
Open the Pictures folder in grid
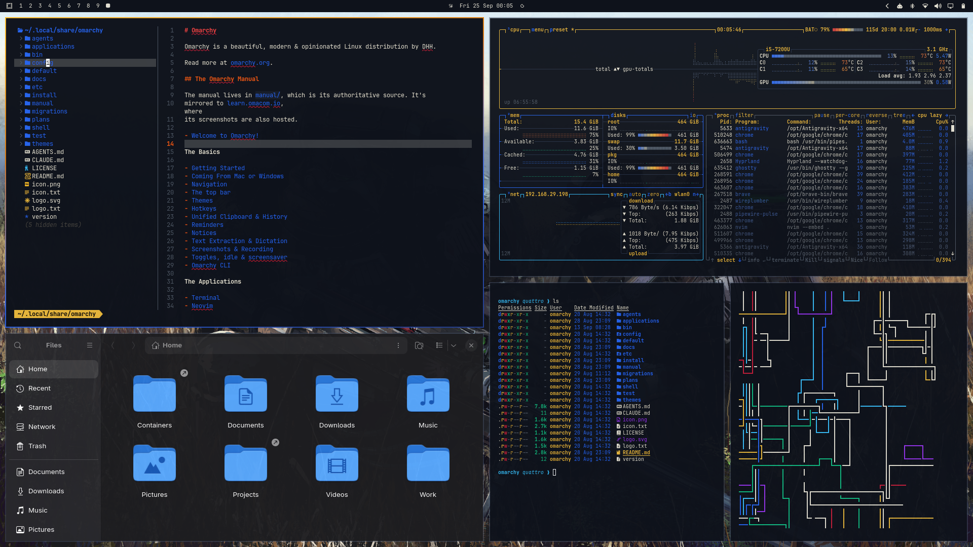coord(155,463)
